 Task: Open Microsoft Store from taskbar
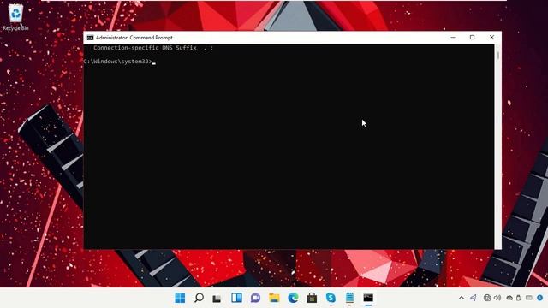point(312,298)
